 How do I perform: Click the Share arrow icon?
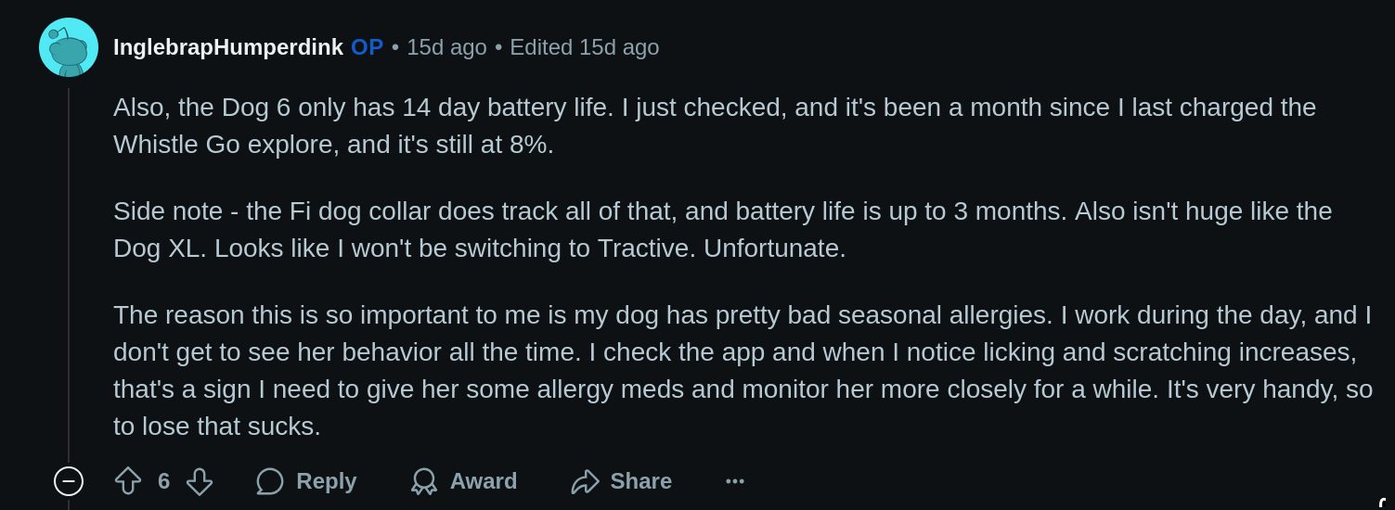click(x=585, y=481)
